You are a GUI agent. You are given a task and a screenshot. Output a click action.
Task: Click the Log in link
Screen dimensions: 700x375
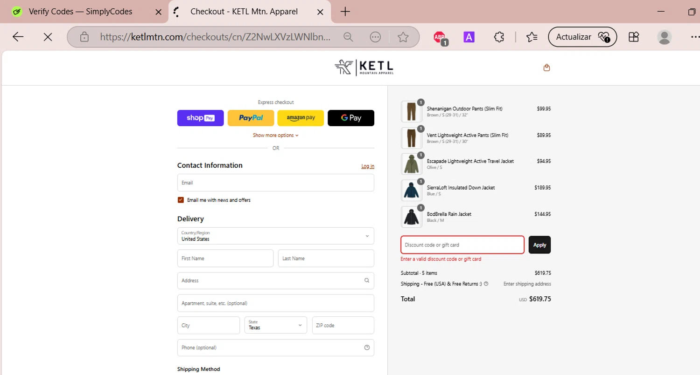368,166
